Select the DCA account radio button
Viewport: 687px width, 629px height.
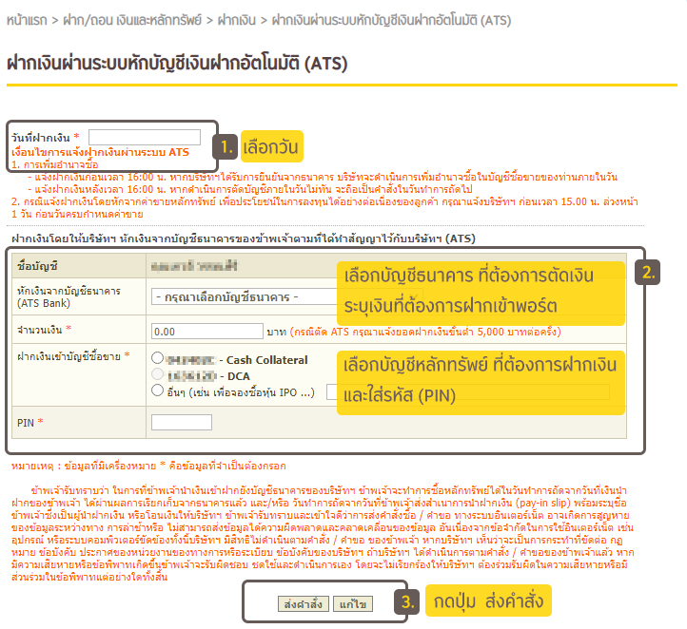tap(157, 374)
